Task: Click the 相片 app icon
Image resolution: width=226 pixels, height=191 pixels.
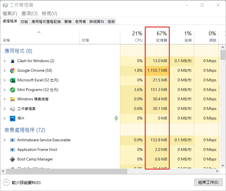Action: pyautogui.click(x=12, y=118)
